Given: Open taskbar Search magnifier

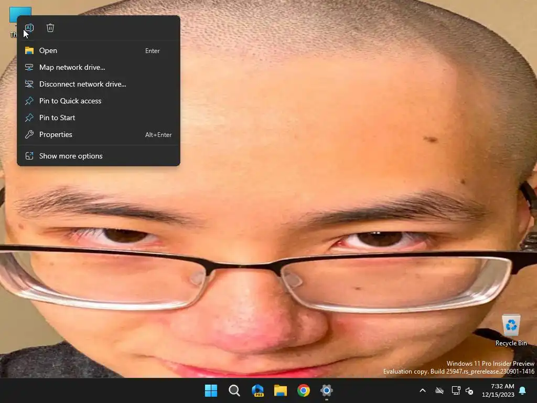Looking at the screenshot, I should point(234,390).
